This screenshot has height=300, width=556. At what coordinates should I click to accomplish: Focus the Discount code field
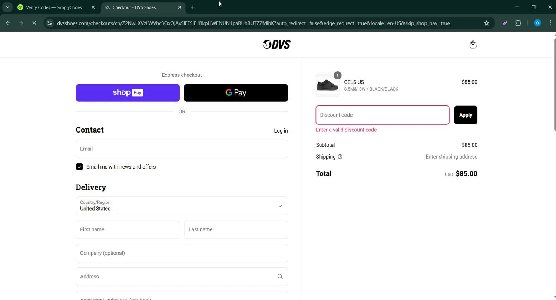click(383, 115)
